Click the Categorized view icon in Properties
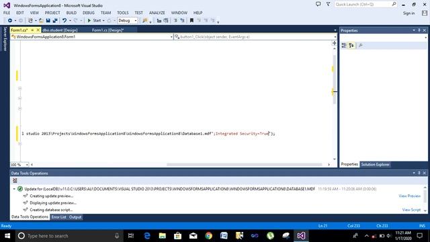This screenshot has height=242, width=430. [344, 46]
